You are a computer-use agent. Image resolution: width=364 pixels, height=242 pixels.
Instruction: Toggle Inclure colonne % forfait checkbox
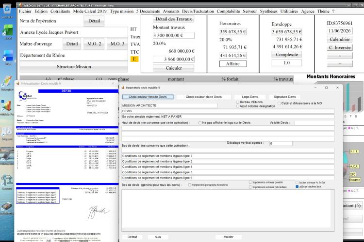(x=297, y=182)
